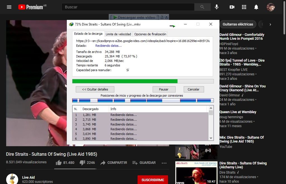Collapse details with Ocultar detalles button

pos(95,89)
